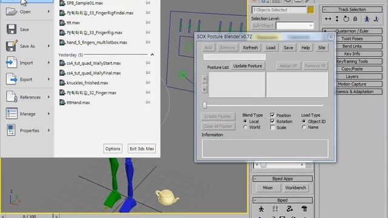Image resolution: width=388 pixels, height=218 pixels.
Task: Expand the Save As arrow
Action: coord(48,46)
